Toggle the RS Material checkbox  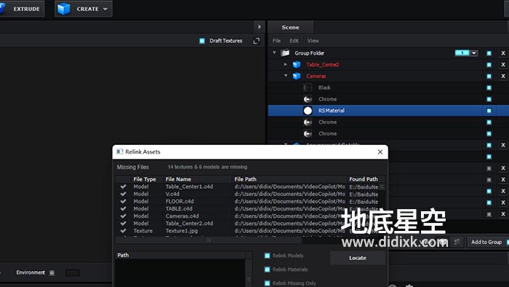(x=489, y=111)
